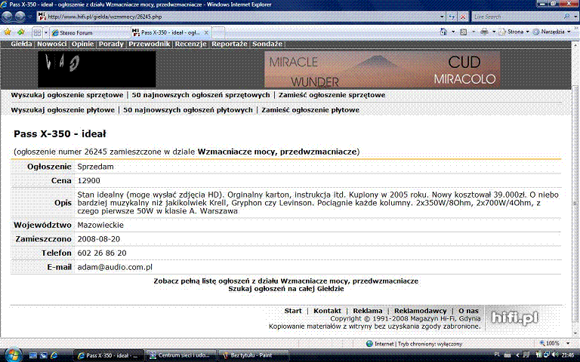
Task: Click the Internet zone globe in status bar
Action: pyautogui.click(x=369, y=344)
